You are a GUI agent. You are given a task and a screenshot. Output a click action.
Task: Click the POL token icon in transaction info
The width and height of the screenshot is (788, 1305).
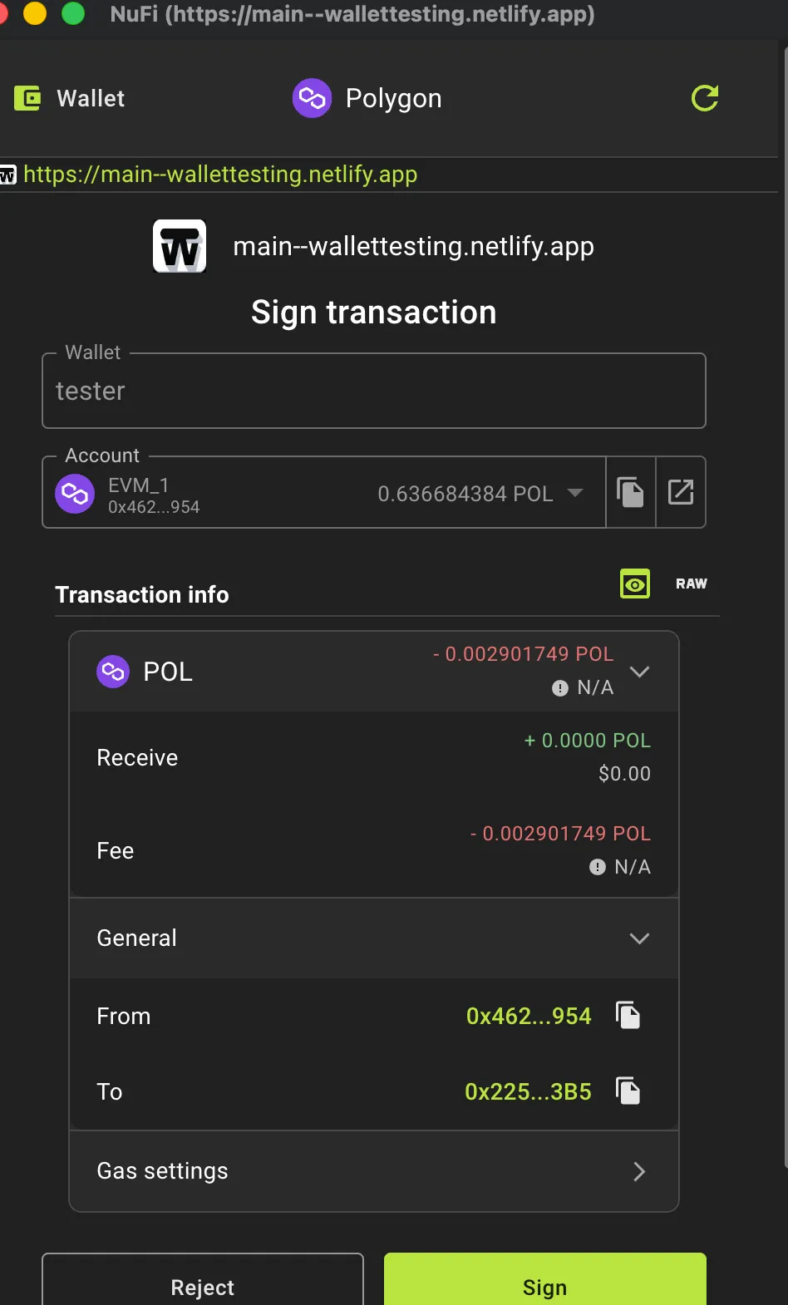(112, 672)
